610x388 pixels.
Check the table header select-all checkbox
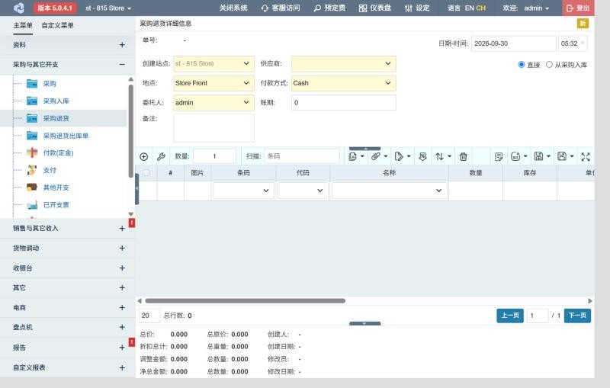click(x=146, y=172)
